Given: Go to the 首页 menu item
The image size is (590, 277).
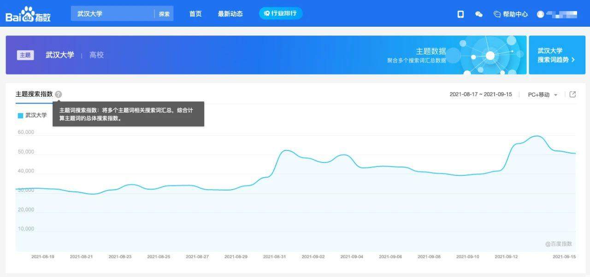Looking at the screenshot, I should click(195, 14).
